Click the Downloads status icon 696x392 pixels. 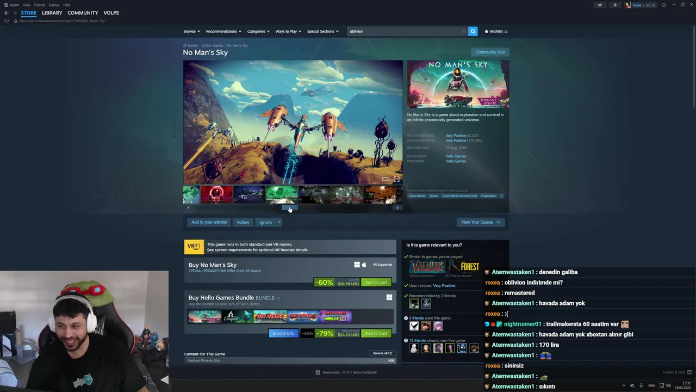pyautogui.click(x=318, y=372)
